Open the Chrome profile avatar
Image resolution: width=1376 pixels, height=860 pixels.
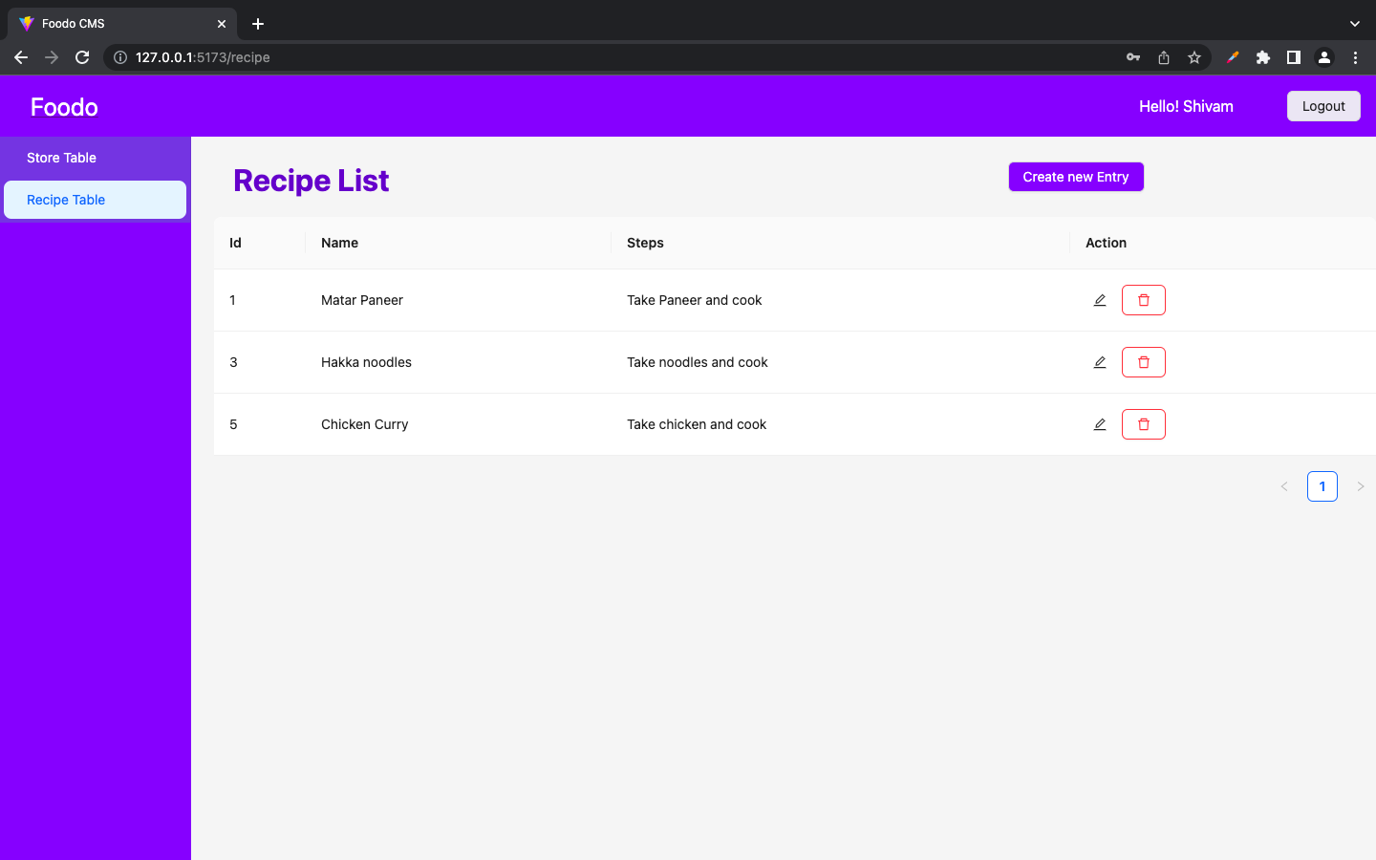[1324, 57]
